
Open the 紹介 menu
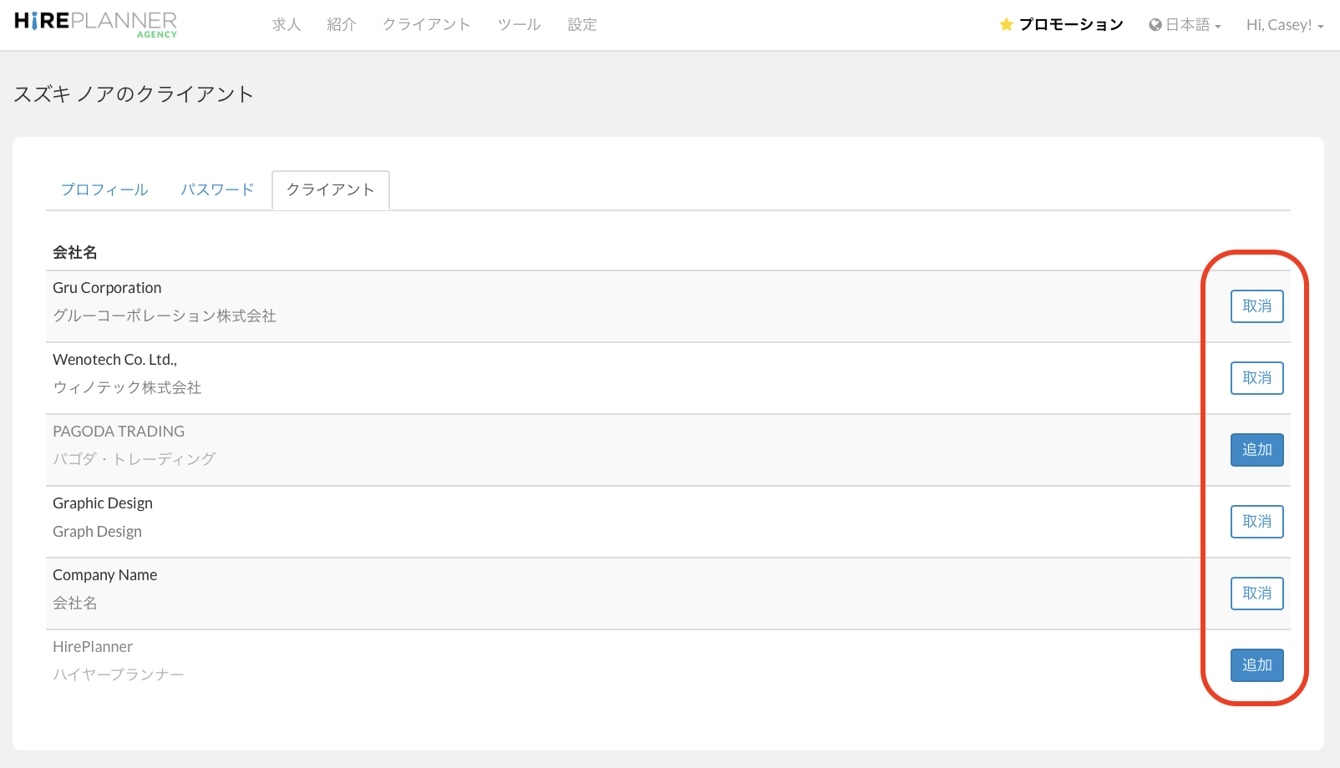pyautogui.click(x=342, y=25)
